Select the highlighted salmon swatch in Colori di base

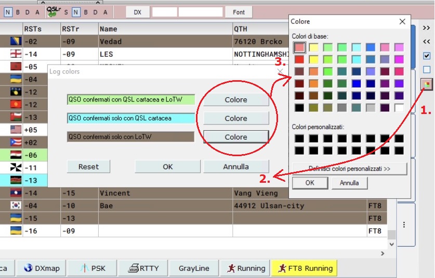pos(299,47)
